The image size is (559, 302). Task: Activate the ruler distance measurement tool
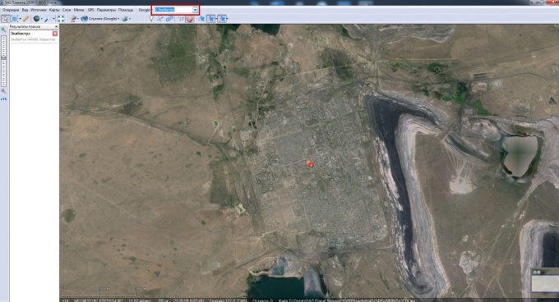tap(25, 19)
